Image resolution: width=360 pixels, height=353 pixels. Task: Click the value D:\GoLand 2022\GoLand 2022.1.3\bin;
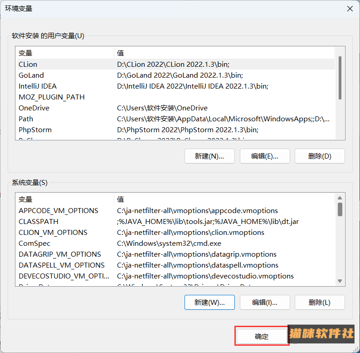coord(180,75)
